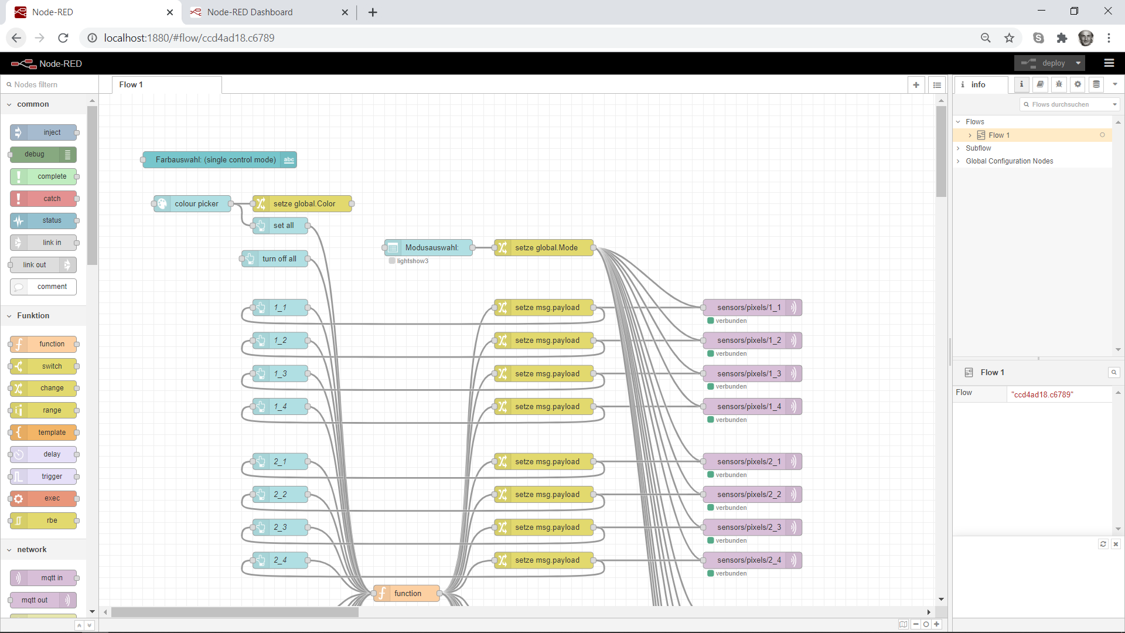Screen dimensions: 1125x633
Task: Click add new flow plus icon
Action: click(916, 85)
